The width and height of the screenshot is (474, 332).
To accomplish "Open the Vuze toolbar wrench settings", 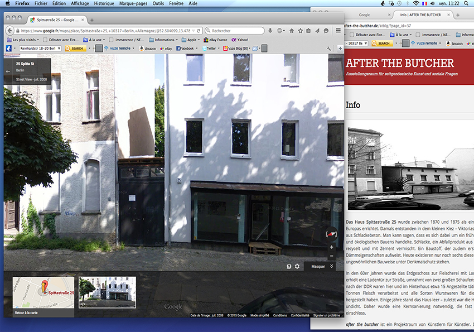I will click(328, 49).
